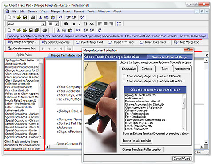Expand the Insert Merge Field dropdown
The height and width of the screenshot is (164, 212).
click(104, 42)
